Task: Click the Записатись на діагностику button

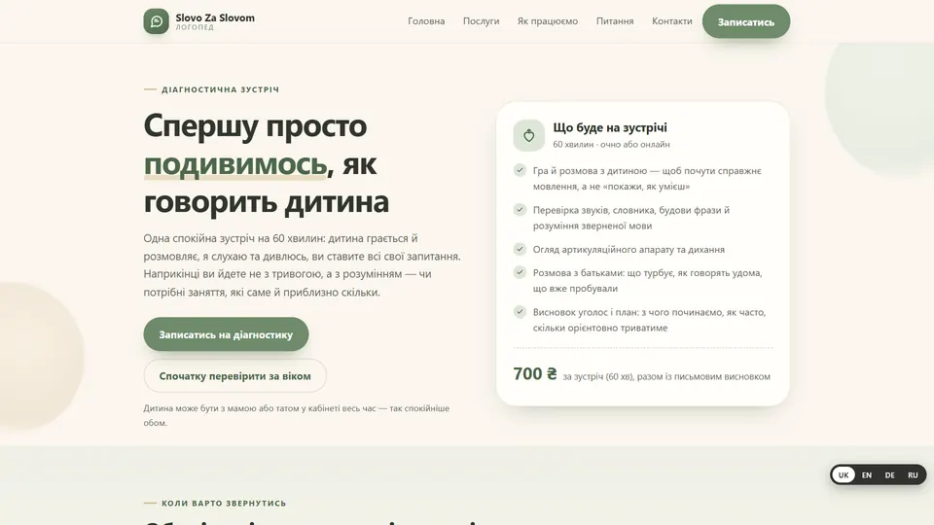Action: pos(226,334)
